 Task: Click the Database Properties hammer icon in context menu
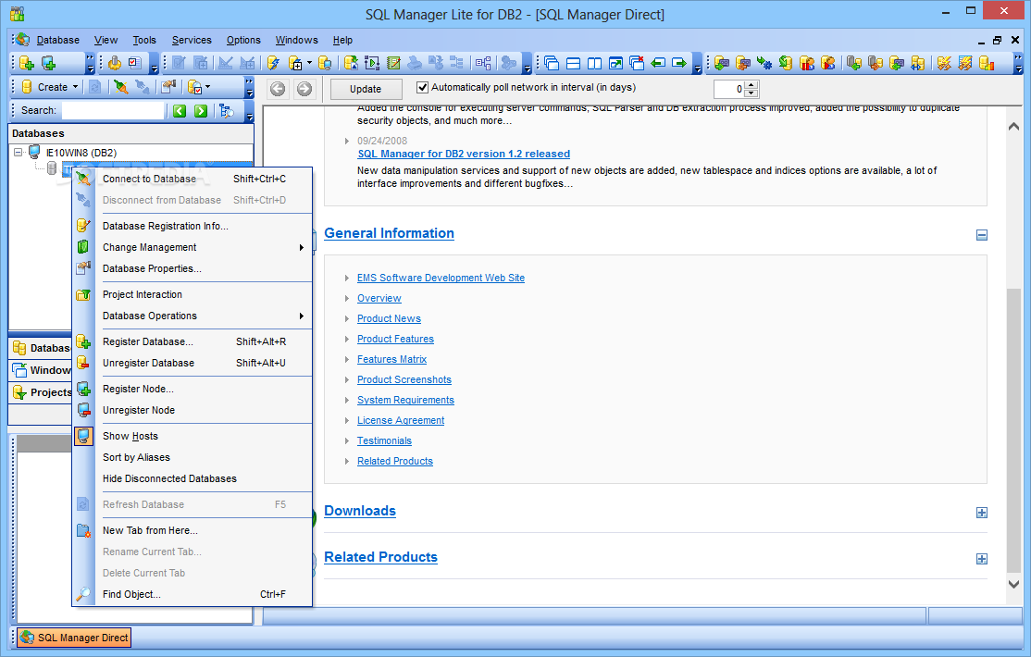coord(83,268)
